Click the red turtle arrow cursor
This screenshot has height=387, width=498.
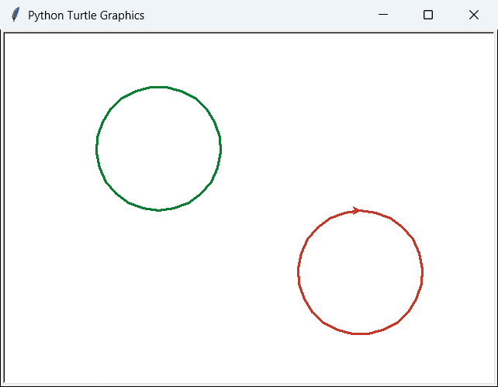pyautogui.click(x=357, y=210)
